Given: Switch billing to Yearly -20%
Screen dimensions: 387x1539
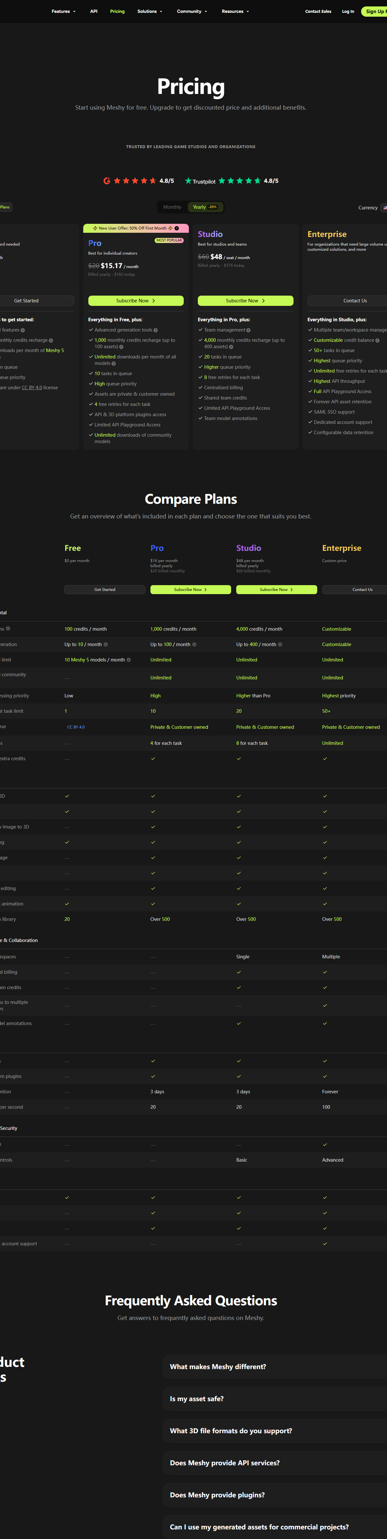Looking at the screenshot, I should point(205,207).
